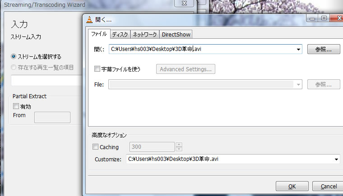This screenshot has height=196, width=343.
Task: Click the VLC cone icon in dialog title
Action: [89, 19]
